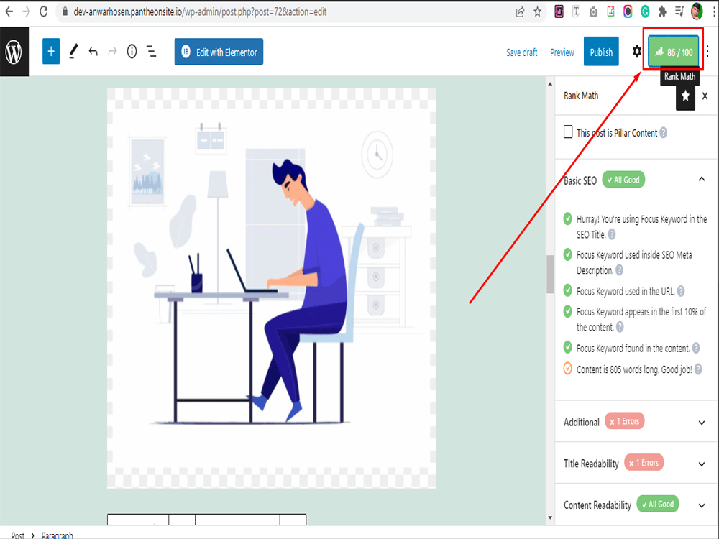The height and width of the screenshot is (539, 719).
Task: Redo the last change
Action: coord(112,52)
